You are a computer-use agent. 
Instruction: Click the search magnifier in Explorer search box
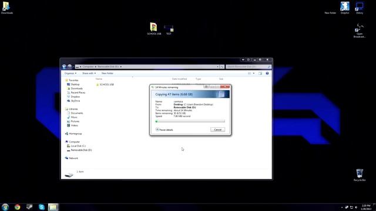coord(269,67)
